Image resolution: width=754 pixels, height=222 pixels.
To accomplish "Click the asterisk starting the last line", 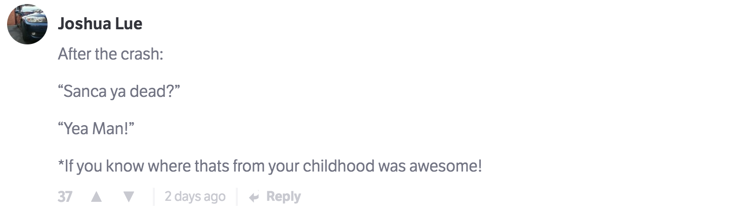I will (61, 164).
